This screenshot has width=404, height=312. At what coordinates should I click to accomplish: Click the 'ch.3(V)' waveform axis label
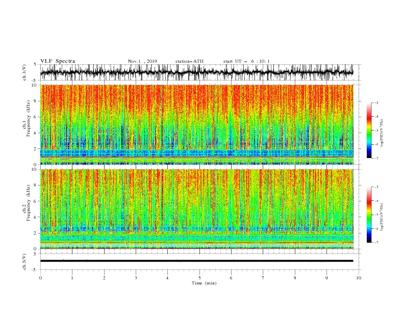click(24, 262)
